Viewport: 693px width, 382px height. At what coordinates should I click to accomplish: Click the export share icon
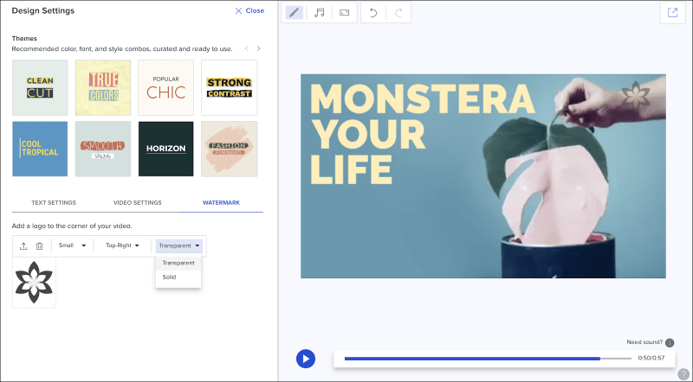click(672, 13)
